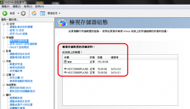This screenshot has width=190, height=109.
Task: Collapse the 影像 tree node
Action: pos(4,51)
